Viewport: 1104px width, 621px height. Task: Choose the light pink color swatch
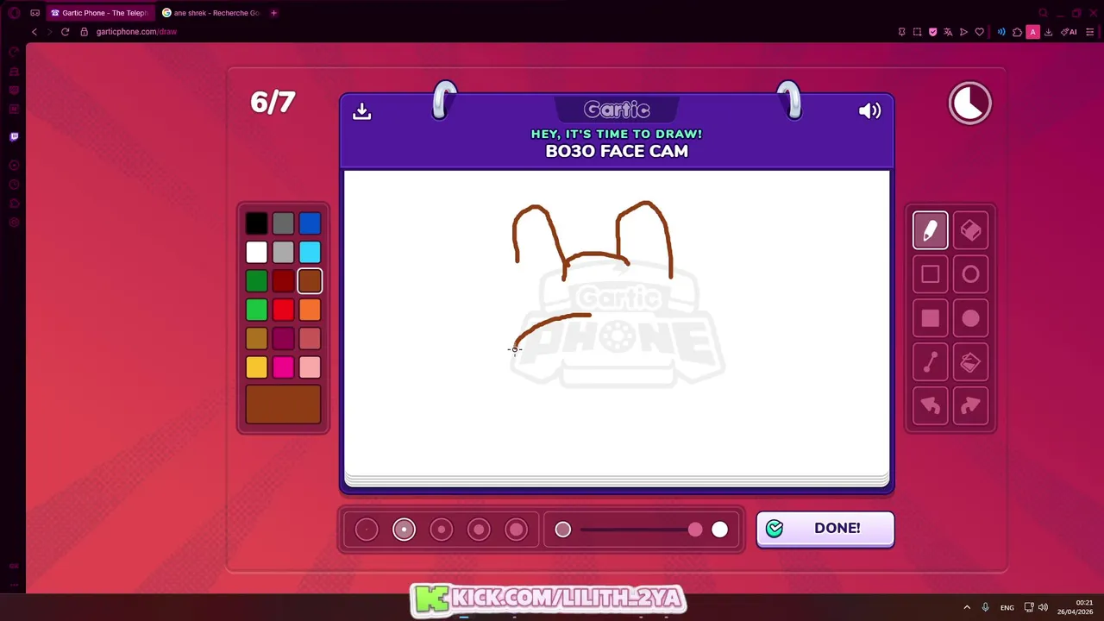point(310,367)
